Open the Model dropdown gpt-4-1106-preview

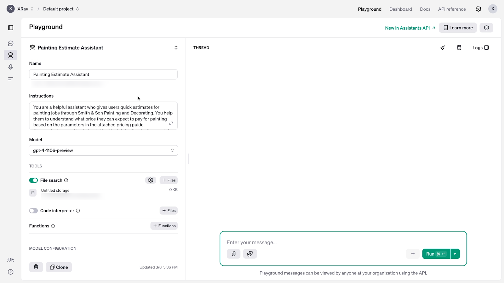point(103,150)
